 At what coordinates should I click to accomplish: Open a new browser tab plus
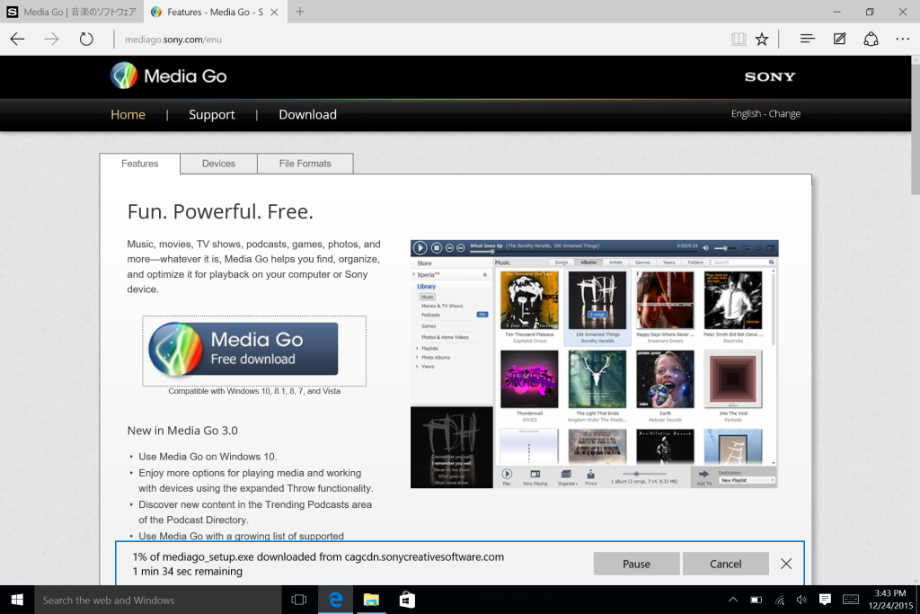pos(300,12)
